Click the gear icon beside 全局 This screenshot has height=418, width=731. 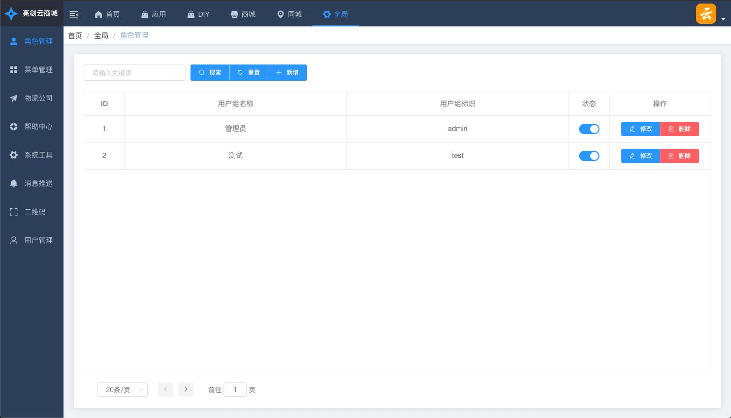[x=327, y=14]
